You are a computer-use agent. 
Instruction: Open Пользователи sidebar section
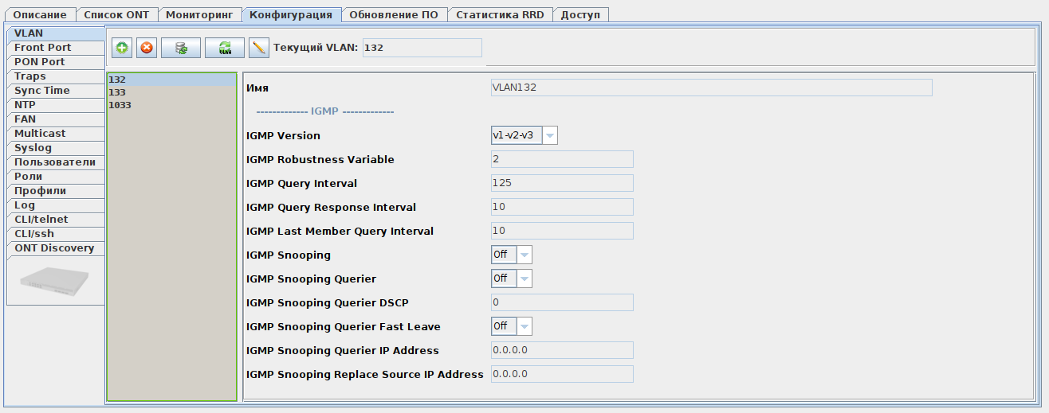pyautogui.click(x=55, y=162)
